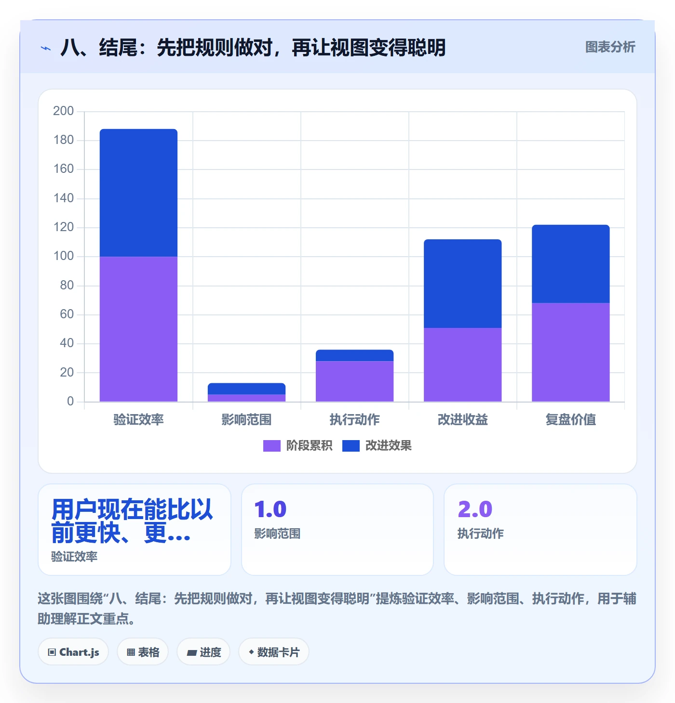The width and height of the screenshot is (675, 703).
Task: Click the 验证效率 caption in the first card
Action: (74, 557)
